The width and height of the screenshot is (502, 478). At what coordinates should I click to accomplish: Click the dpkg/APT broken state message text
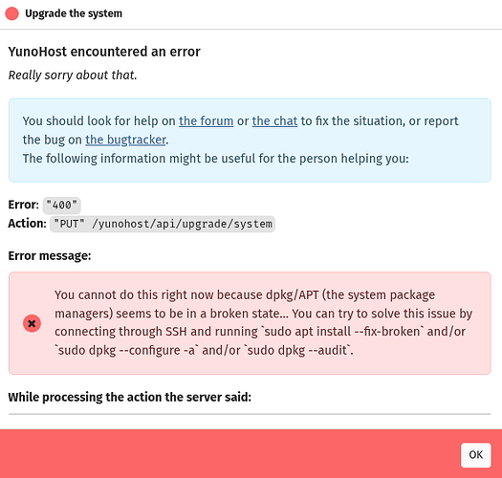point(264,323)
